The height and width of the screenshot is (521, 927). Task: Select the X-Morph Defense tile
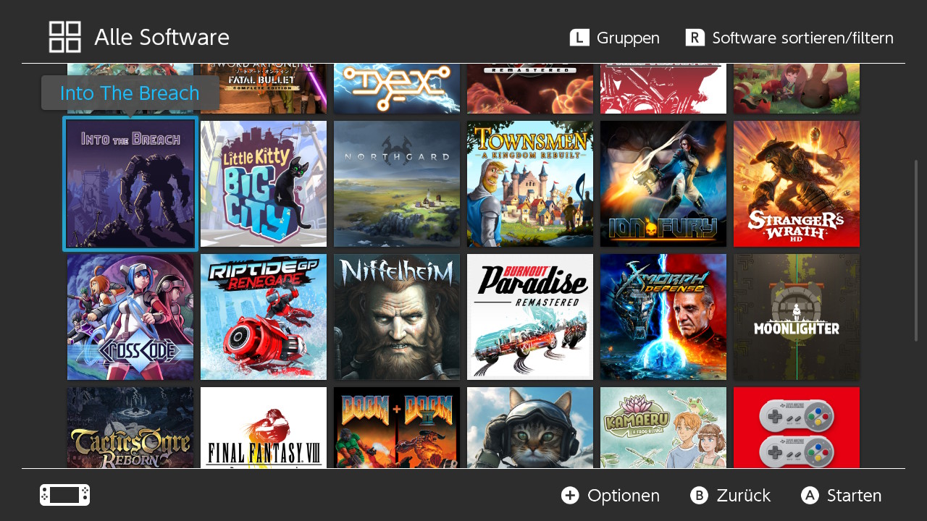pyautogui.click(x=663, y=317)
